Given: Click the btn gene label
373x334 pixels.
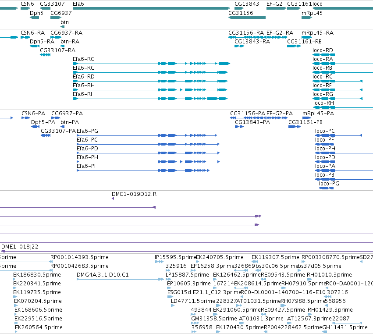Looking at the screenshot, I should 64,22.
